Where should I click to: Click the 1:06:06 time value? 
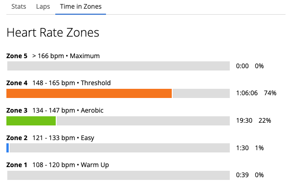[x=247, y=93]
